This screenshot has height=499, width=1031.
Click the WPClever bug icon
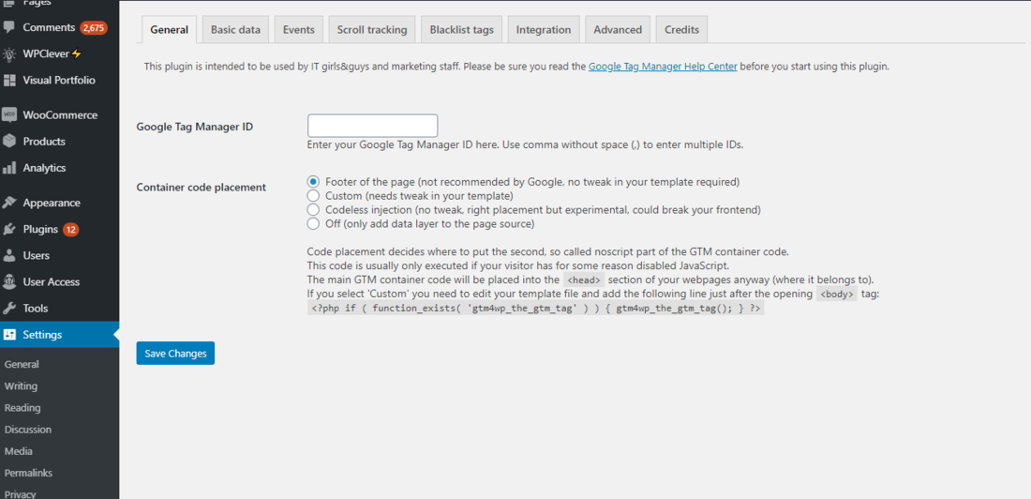tap(9, 54)
